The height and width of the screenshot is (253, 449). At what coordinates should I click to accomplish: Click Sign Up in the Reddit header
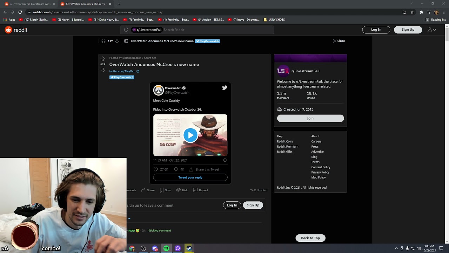click(408, 30)
